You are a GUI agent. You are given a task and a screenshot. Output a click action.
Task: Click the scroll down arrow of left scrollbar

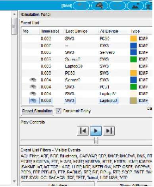click(x=14, y=181)
